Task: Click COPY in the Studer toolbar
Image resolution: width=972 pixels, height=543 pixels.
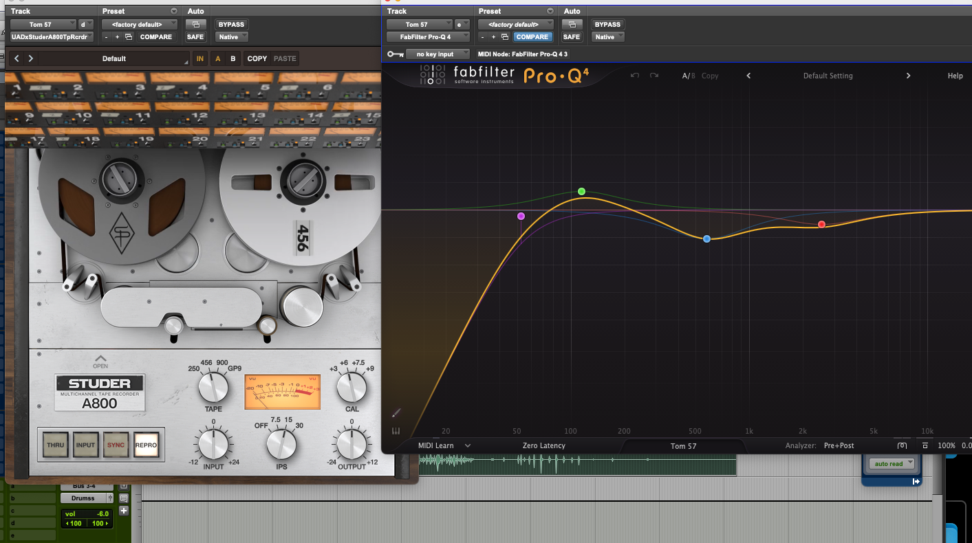Action: pos(257,58)
